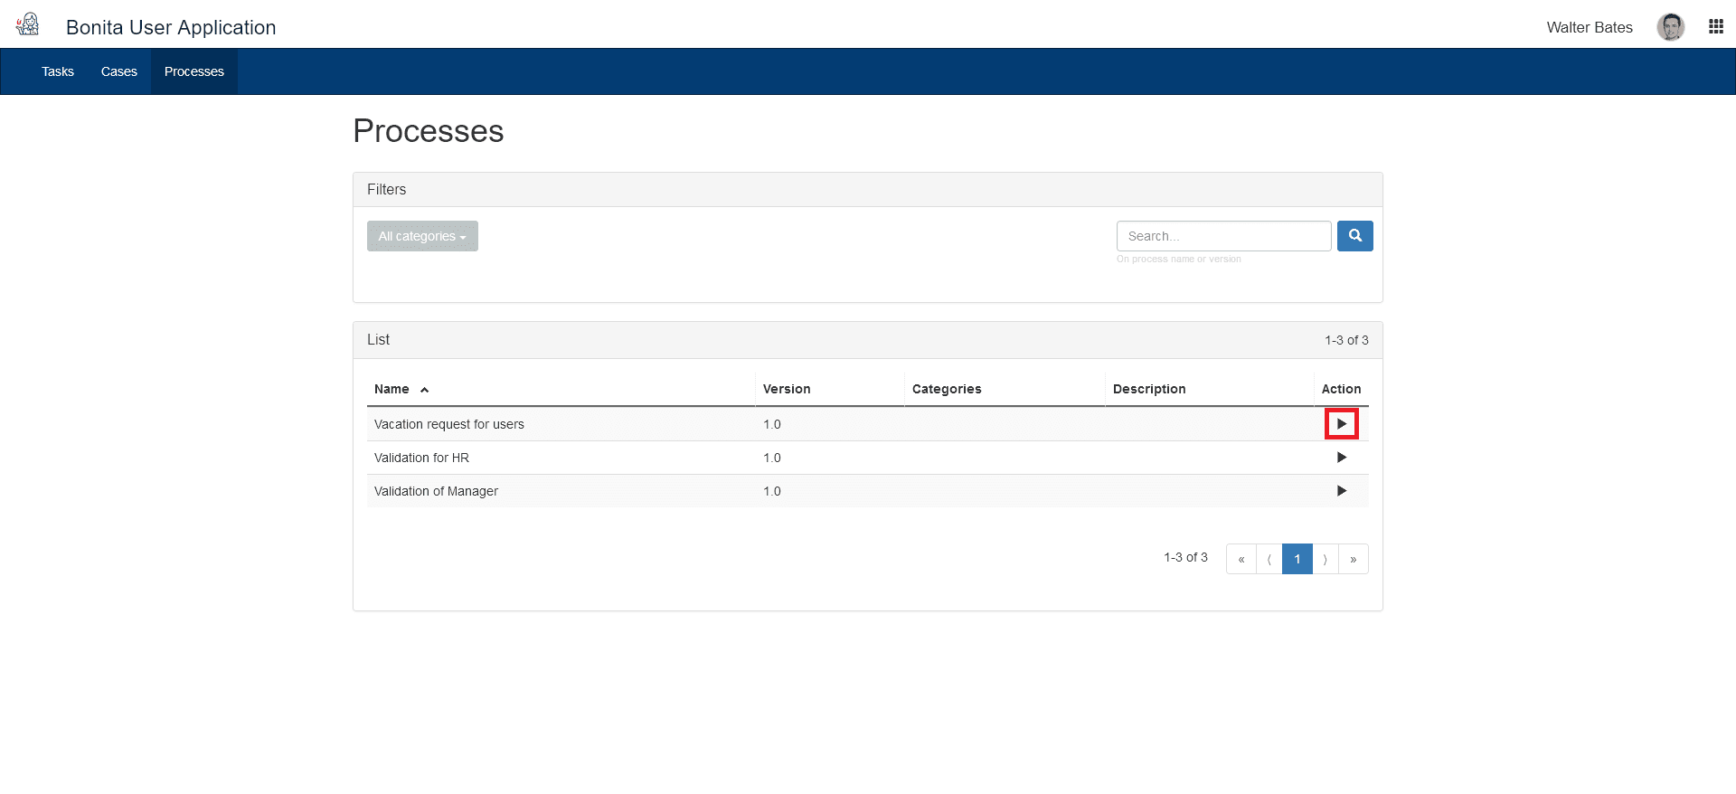Viewport: 1736px width, 794px height.
Task: Go to next page in pagination
Action: pyautogui.click(x=1326, y=559)
